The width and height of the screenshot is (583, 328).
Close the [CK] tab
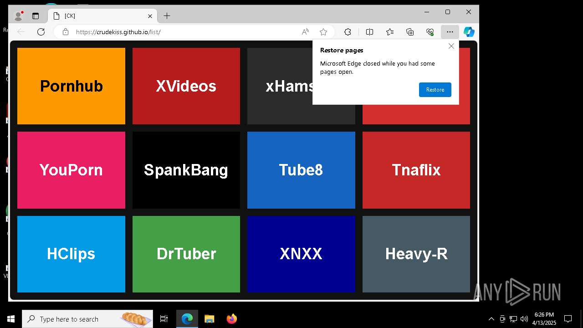pos(150,16)
